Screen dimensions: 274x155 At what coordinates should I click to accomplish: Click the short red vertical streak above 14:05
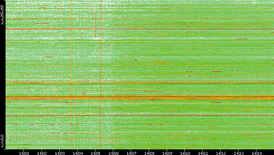(x=96, y=25)
